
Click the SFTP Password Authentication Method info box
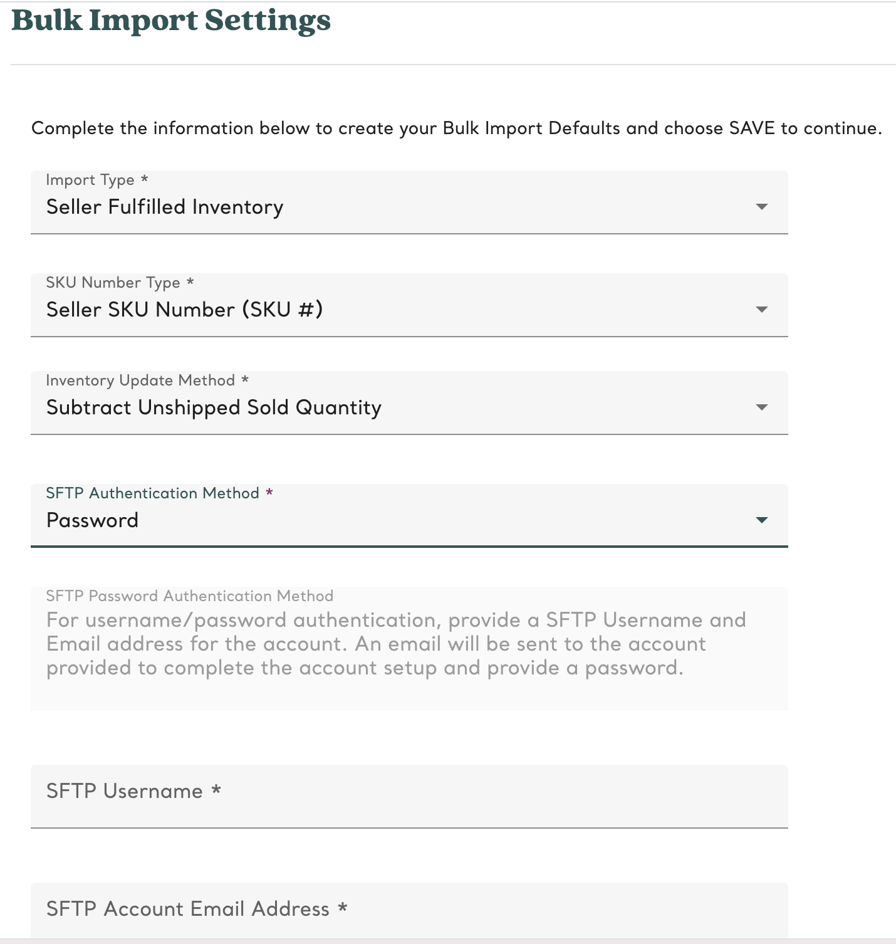click(x=407, y=646)
